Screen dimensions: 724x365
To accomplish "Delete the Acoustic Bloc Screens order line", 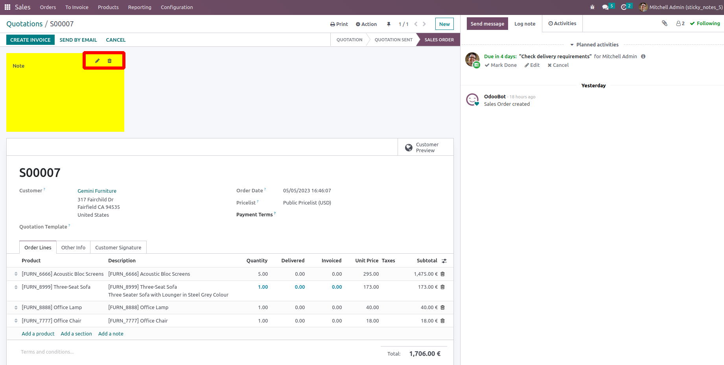I will [442, 274].
